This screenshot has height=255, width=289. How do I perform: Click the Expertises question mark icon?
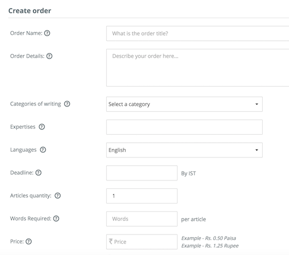[x=42, y=127]
